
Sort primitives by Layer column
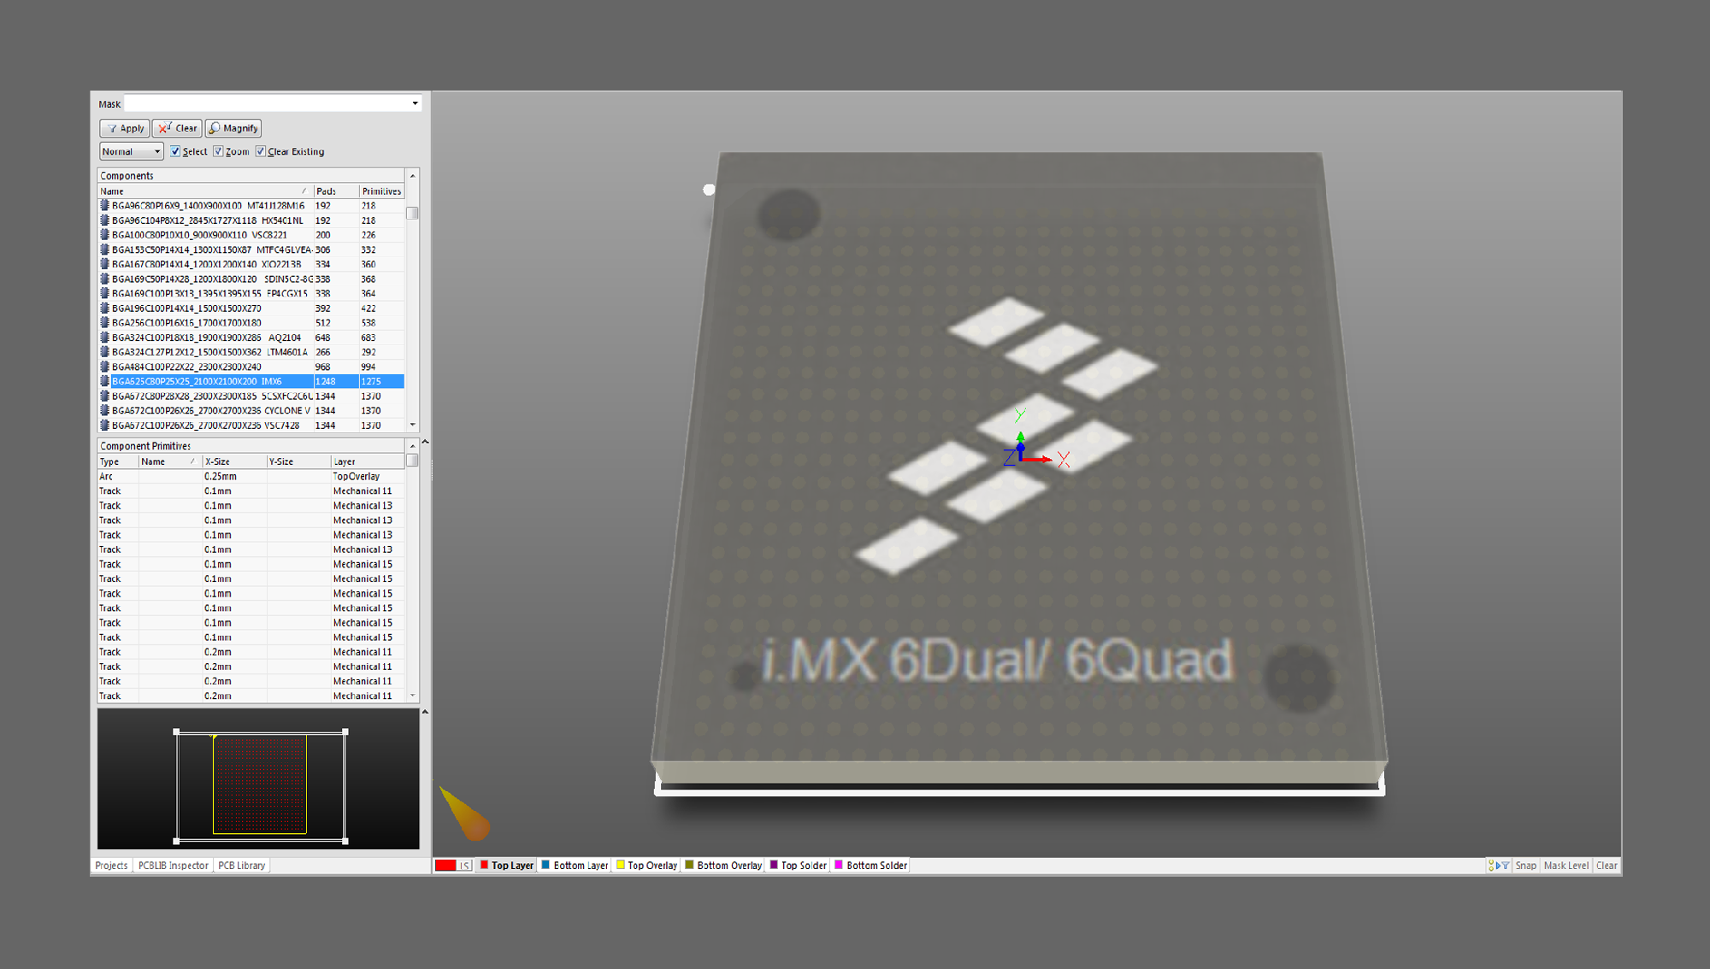coord(368,461)
